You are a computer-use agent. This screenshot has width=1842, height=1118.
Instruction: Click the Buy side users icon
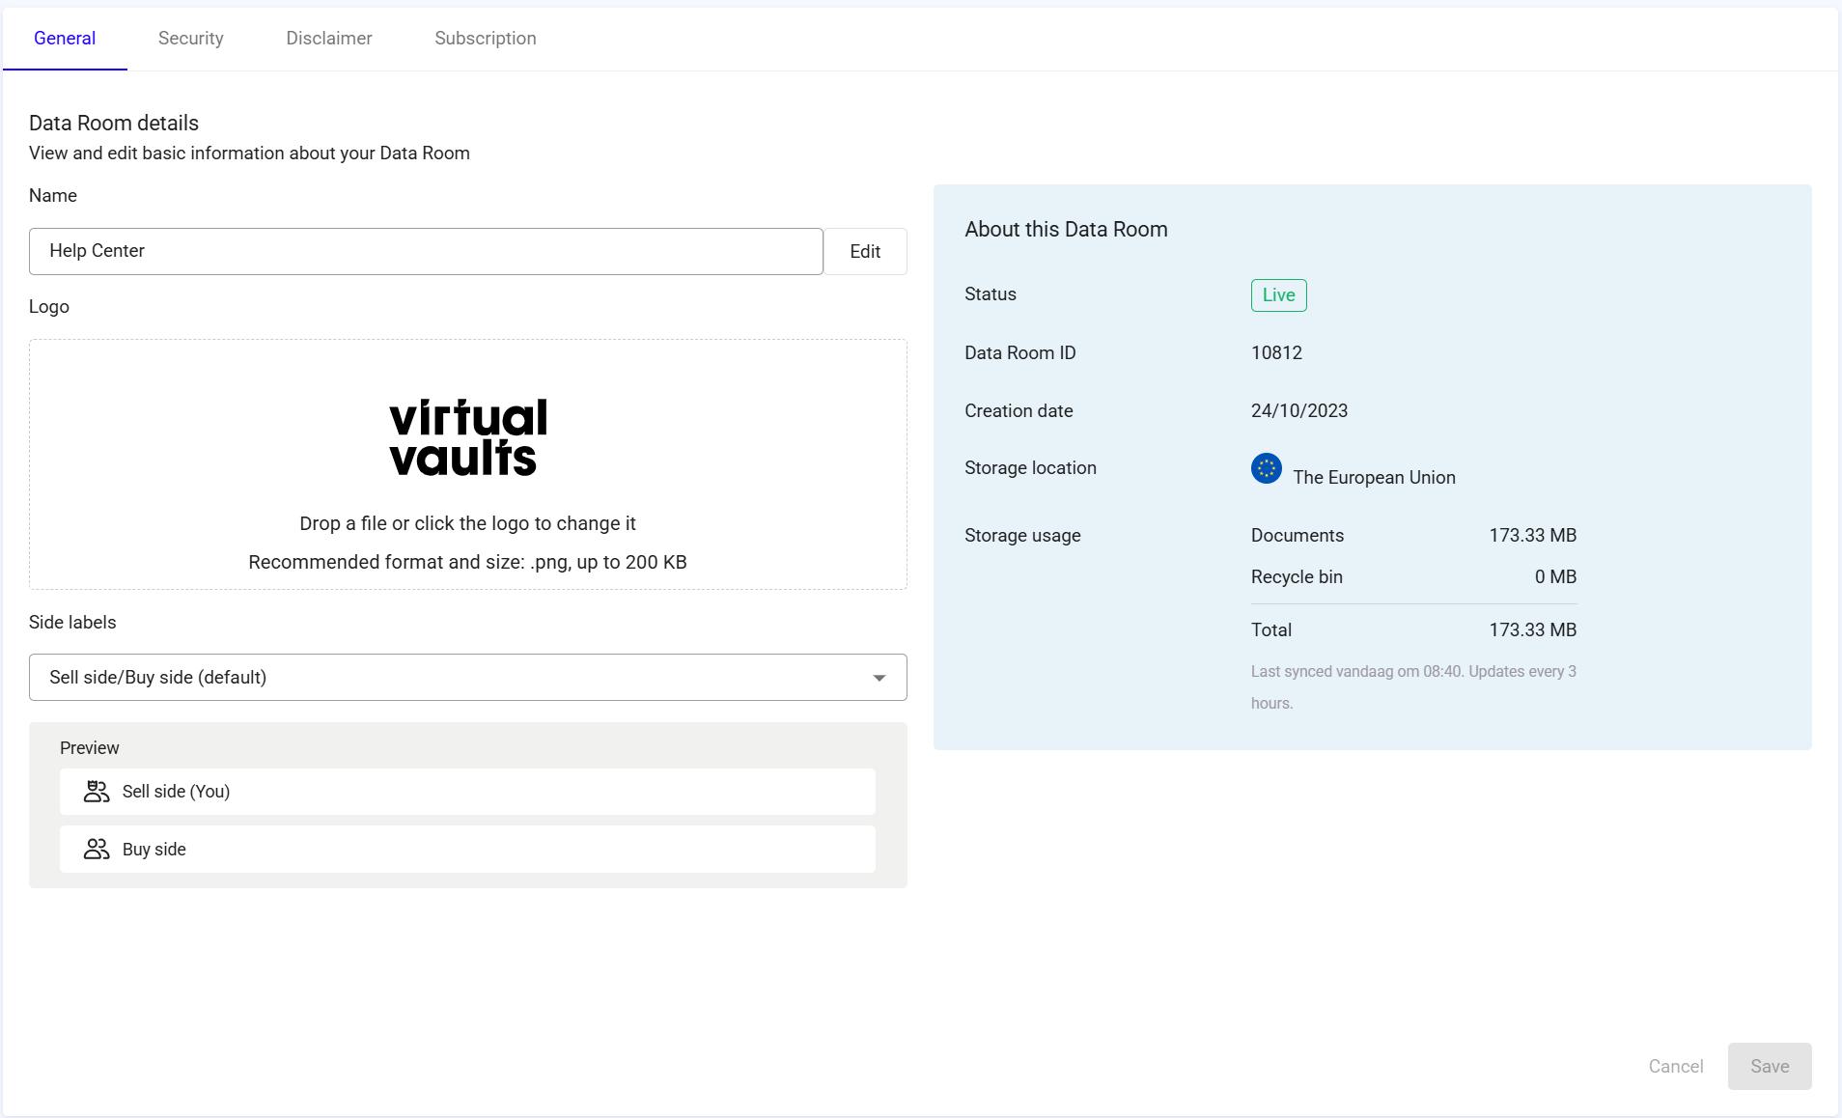pyautogui.click(x=97, y=850)
